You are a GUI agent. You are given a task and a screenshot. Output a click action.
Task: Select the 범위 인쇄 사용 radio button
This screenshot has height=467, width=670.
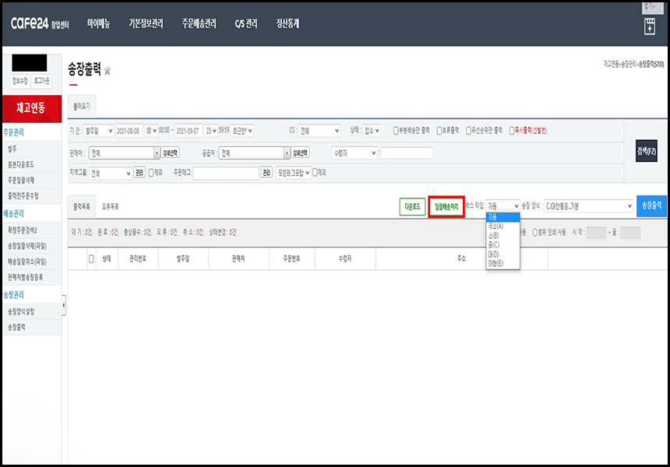534,233
